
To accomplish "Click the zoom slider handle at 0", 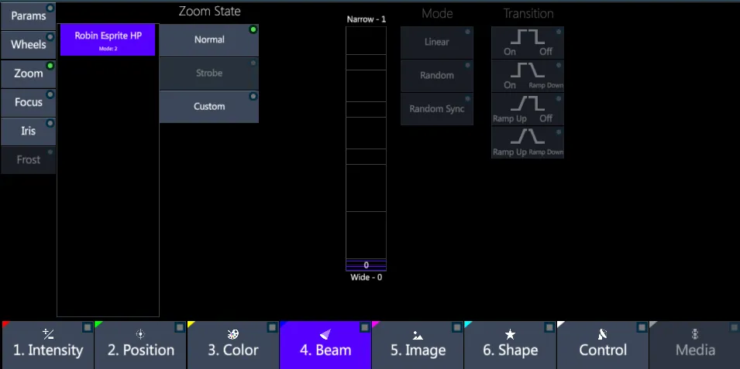I will click(x=367, y=265).
